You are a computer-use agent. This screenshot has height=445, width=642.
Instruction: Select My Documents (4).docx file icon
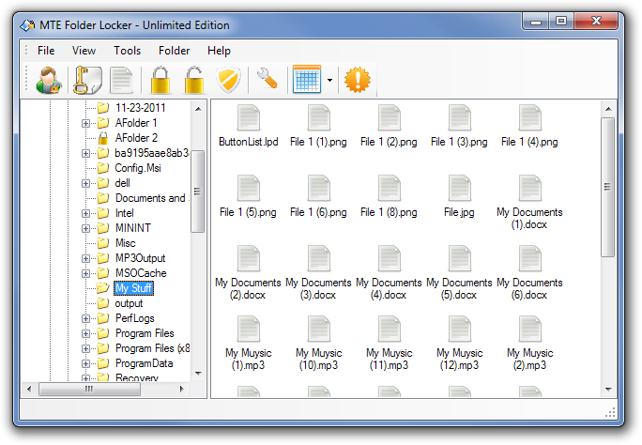[390, 259]
